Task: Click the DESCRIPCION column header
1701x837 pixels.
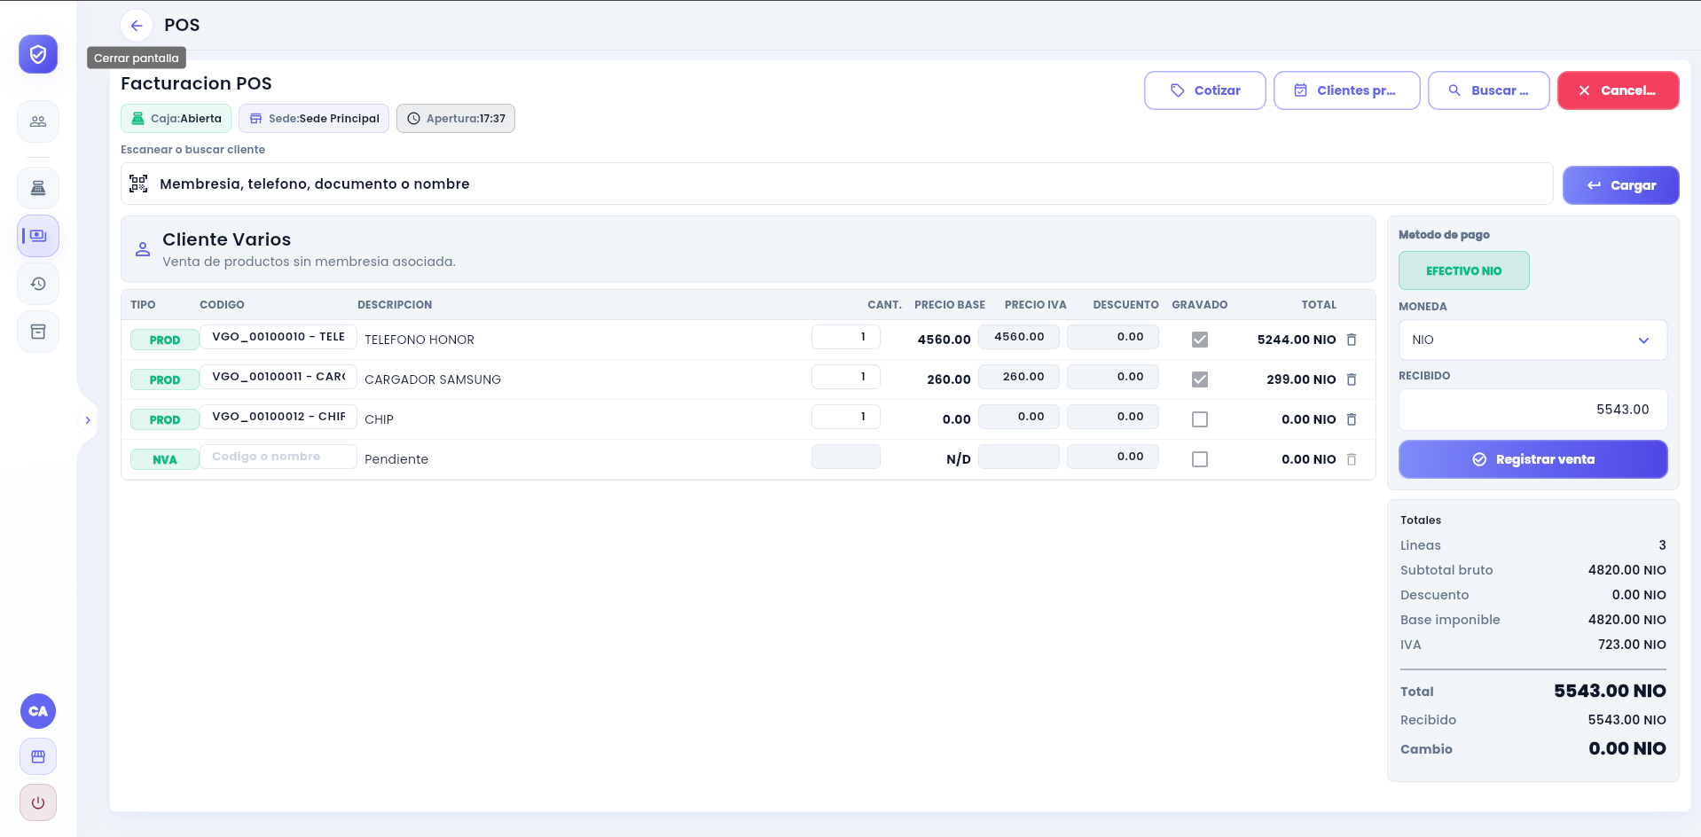Action: [x=395, y=305]
